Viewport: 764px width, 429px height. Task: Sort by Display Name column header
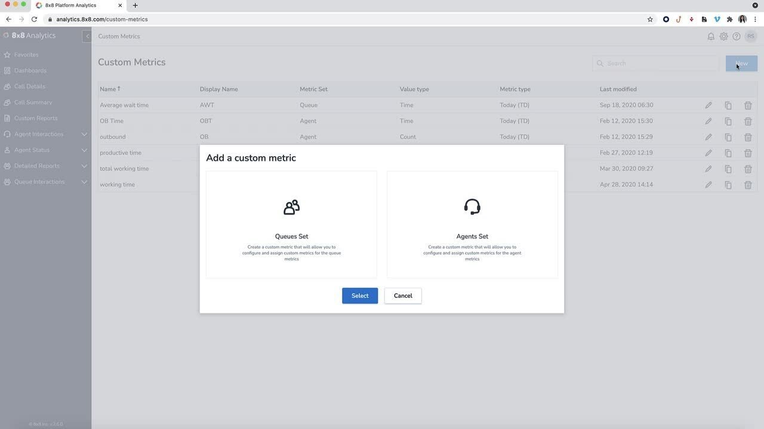218,89
